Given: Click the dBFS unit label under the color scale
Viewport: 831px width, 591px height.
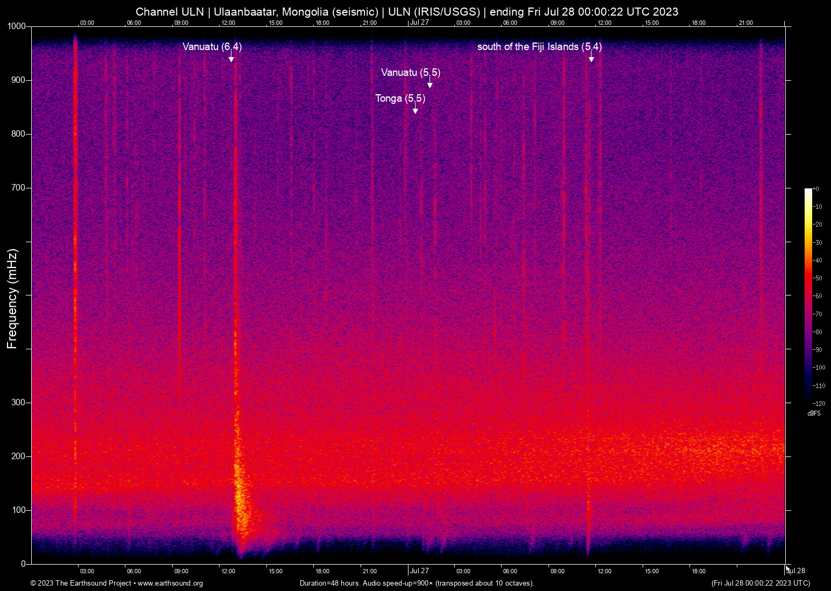Looking at the screenshot, I should pyautogui.click(x=814, y=413).
